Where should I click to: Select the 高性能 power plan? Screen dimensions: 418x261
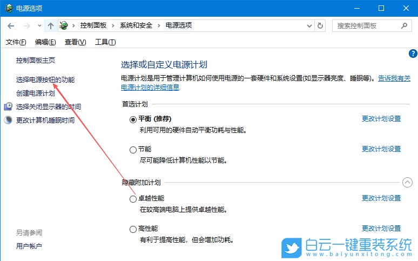[x=133, y=229]
